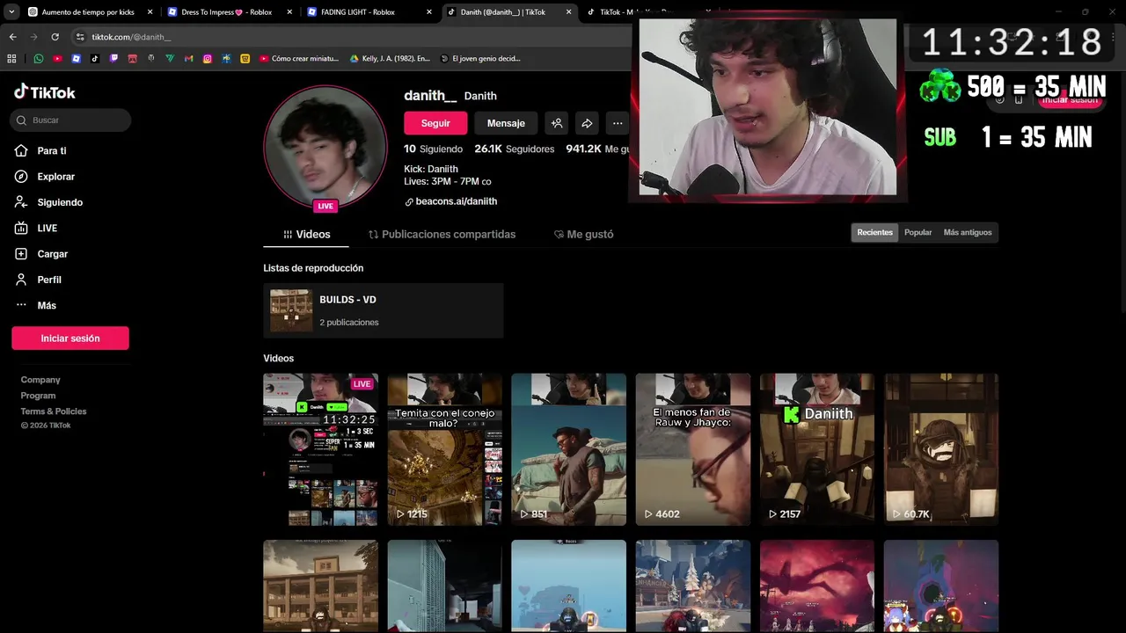The height and width of the screenshot is (633, 1126).
Task: Open the green V bookmark icon
Action: click(x=170, y=59)
